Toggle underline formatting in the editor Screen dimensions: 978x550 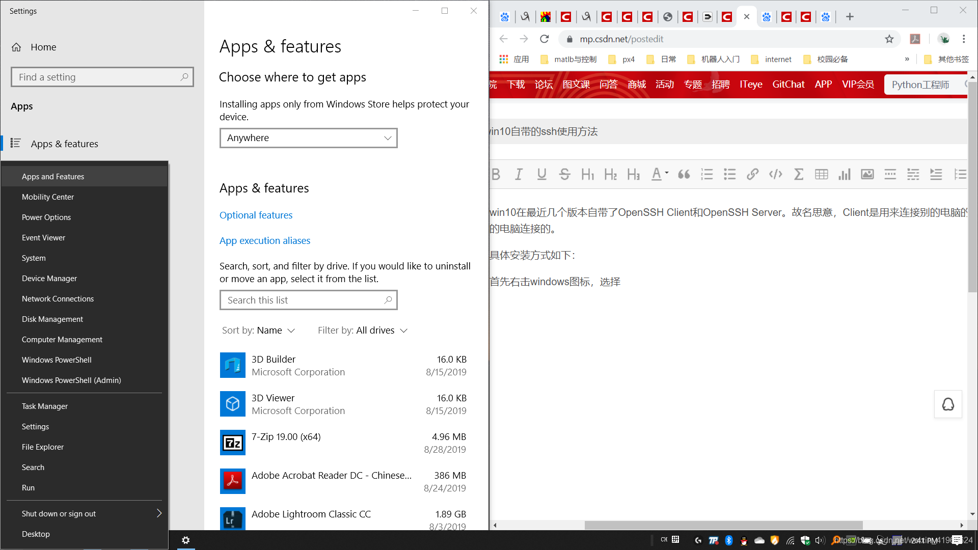pos(541,174)
